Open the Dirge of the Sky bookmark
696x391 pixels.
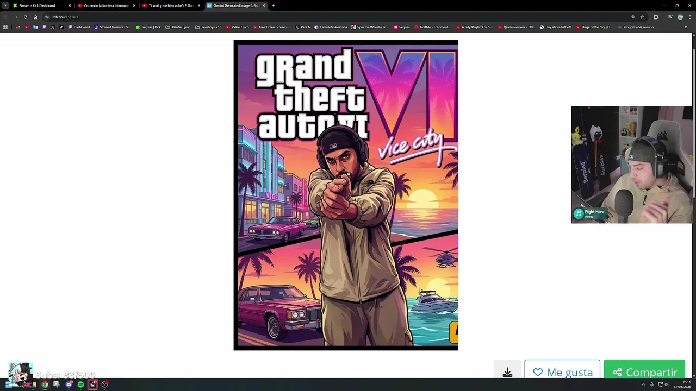pos(594,27)
